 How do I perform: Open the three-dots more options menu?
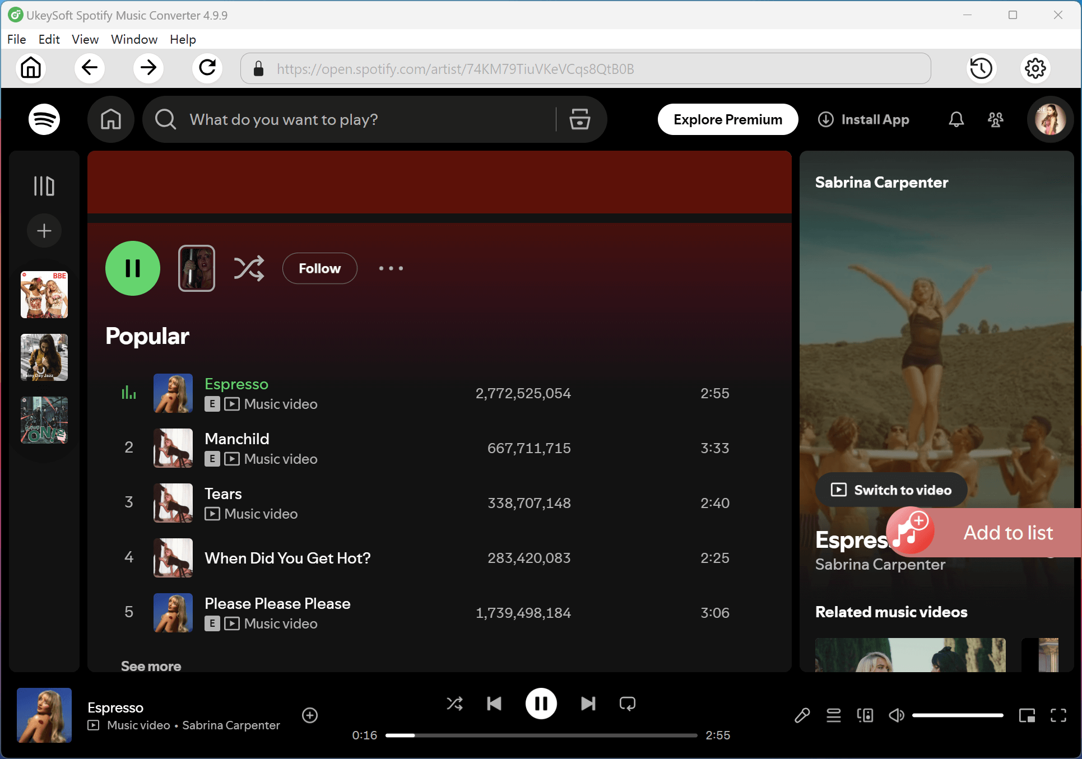[x=391, y=268]
